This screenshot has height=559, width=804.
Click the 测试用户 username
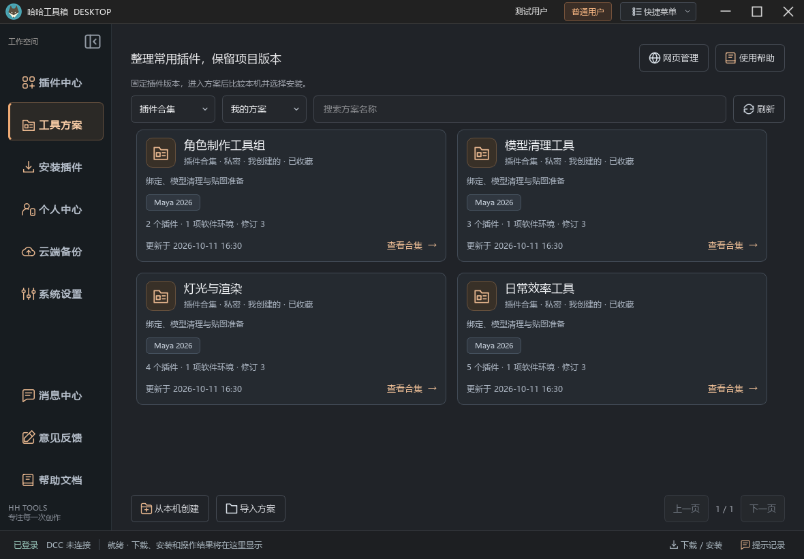coord(531,12)
